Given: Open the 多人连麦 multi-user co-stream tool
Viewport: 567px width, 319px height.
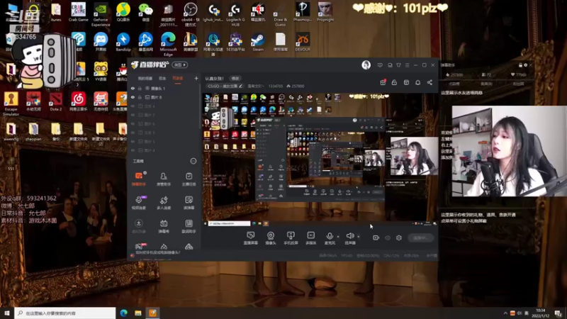Looking at the screenshot, I should tap(164, 203).
